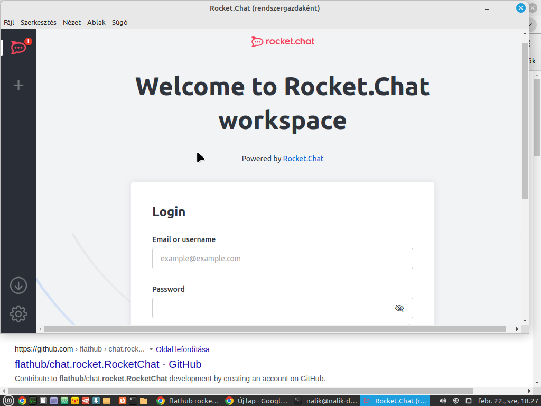Click the rocket.chat logo at top

(283, 41)
